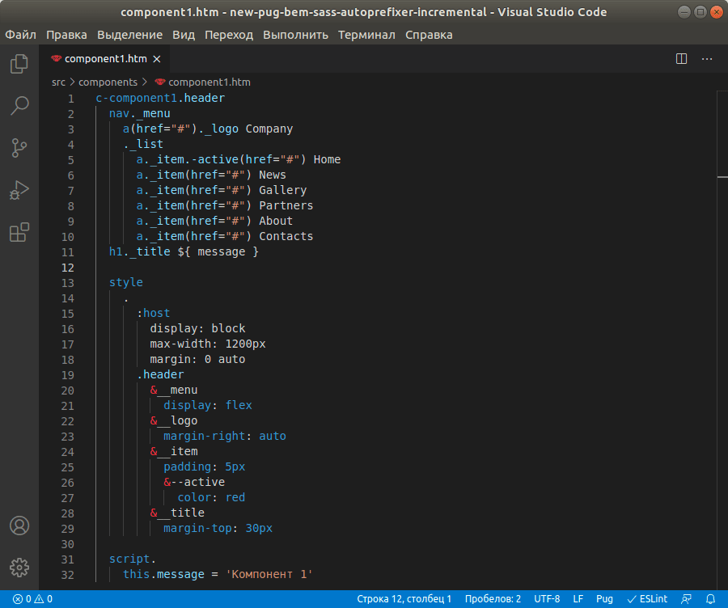This screenshot has width=728, height=608.
Task: Close the component1.htm tab
Action: 157,59
